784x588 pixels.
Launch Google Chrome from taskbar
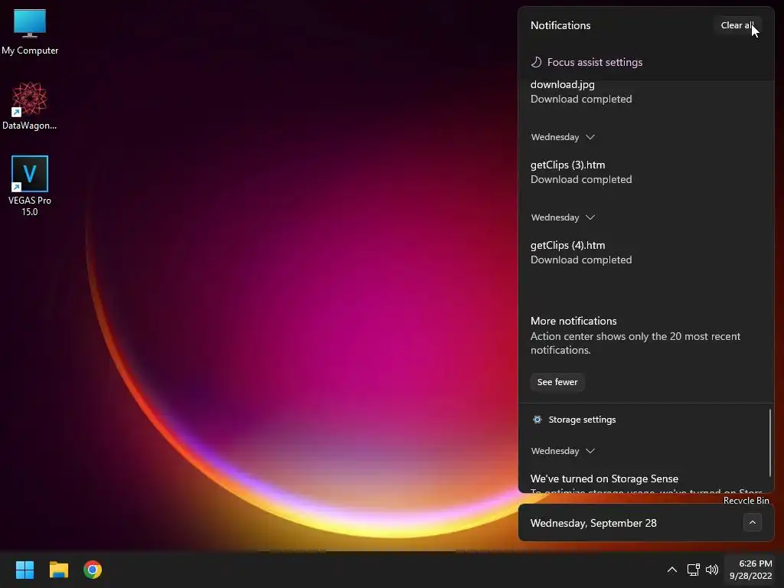(x=93, y=570)
